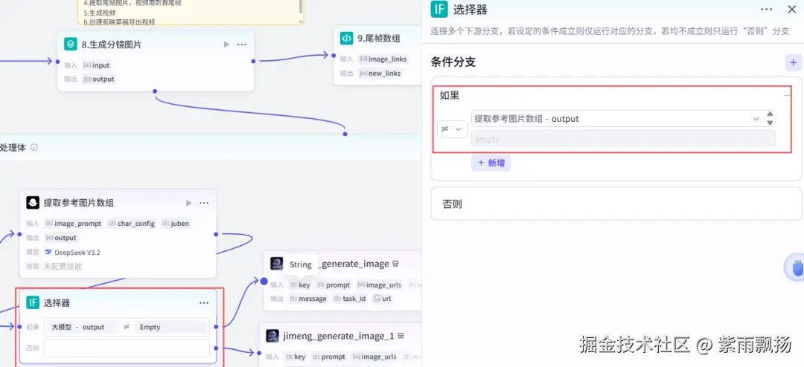
Task: Click the message output variable
Action: pos(308,299)
